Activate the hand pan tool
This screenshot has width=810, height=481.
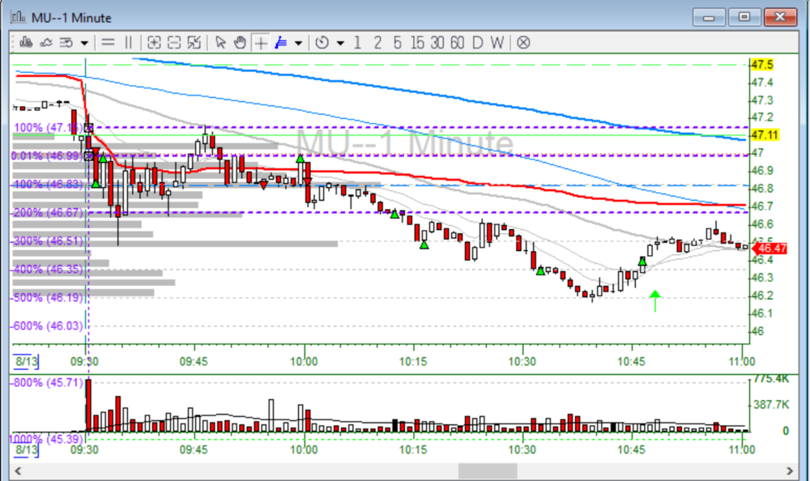[x=240, y=42]
